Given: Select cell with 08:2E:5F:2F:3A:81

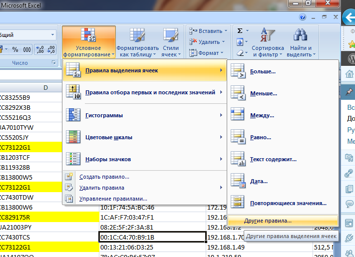Looking at the screenshot, I should click(152, 227).
